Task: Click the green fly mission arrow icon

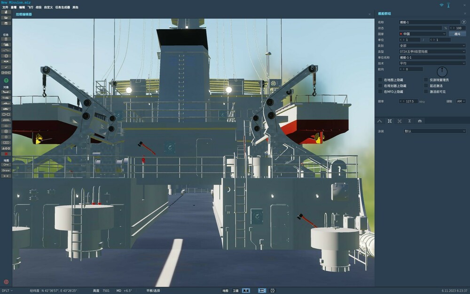Action: coord(6,81)
